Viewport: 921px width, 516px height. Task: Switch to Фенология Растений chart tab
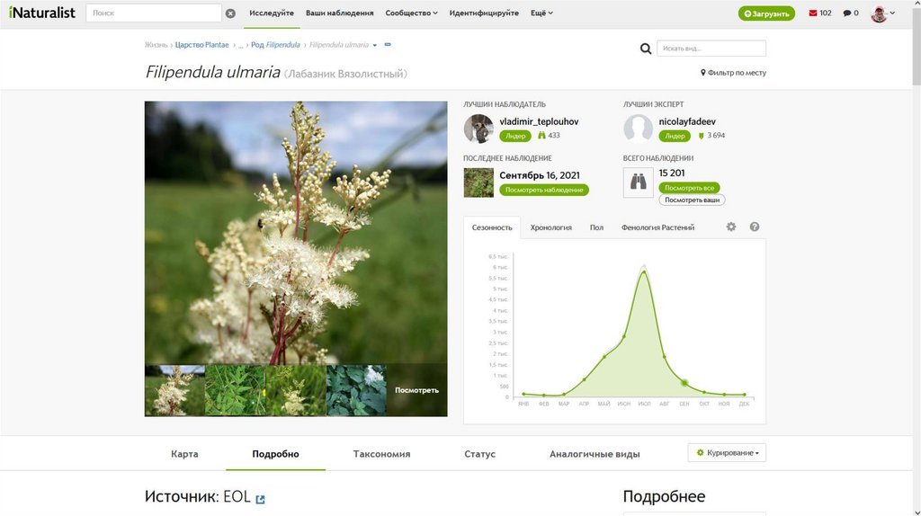[x=657, y=227]
